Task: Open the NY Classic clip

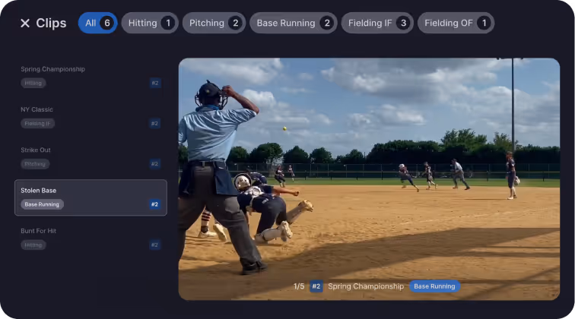Action: (91, 116)
